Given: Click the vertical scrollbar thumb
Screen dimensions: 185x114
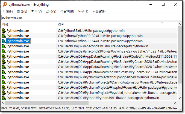Looking at the screenshot, I should coord(180,55).
